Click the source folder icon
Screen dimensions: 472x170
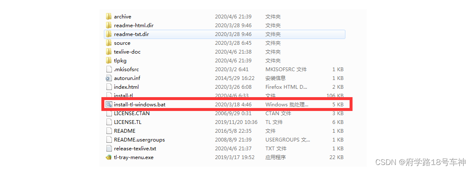(109, 43)
